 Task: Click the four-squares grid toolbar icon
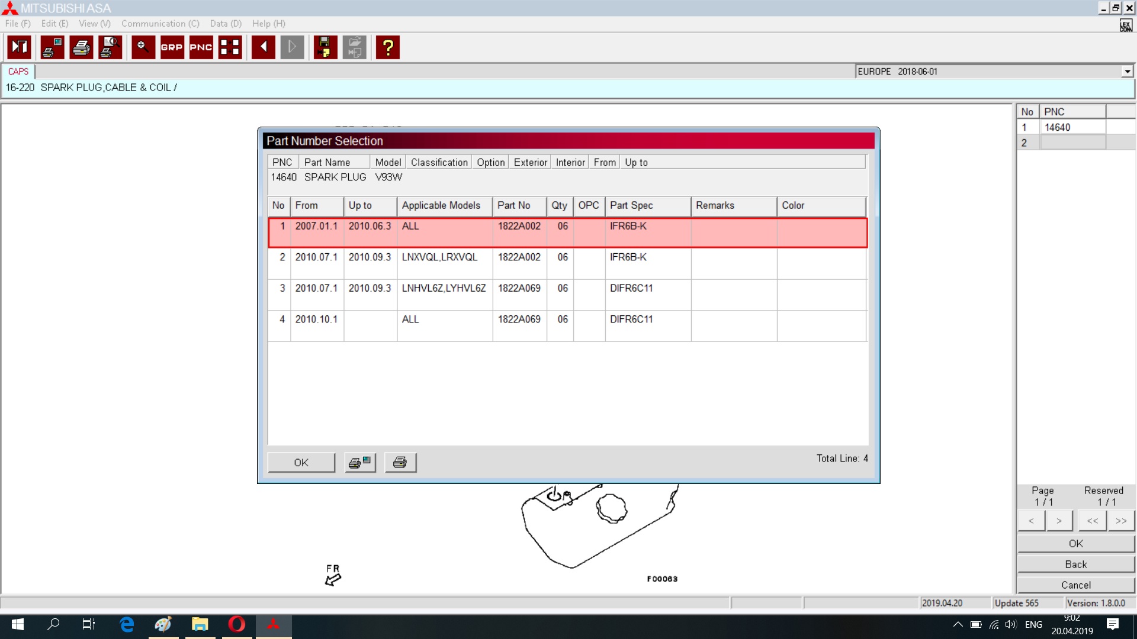point(230,47)
